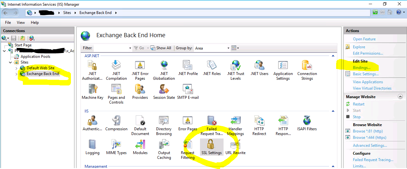Open .NET Error Pages feature

point(140,70)
